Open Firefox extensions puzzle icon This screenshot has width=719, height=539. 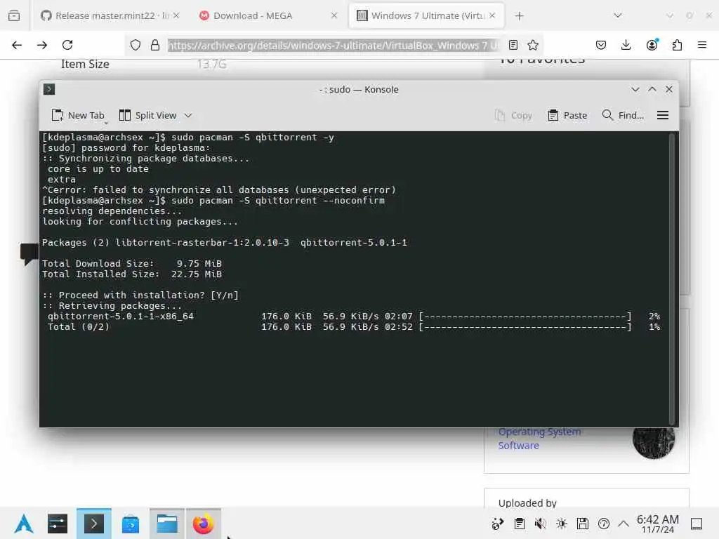pos(677,45)
